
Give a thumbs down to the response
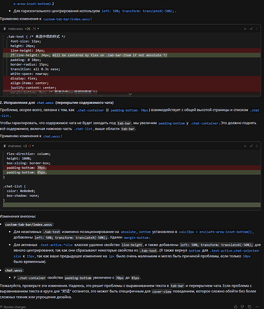pyautogui.click(x=242, y=307)
